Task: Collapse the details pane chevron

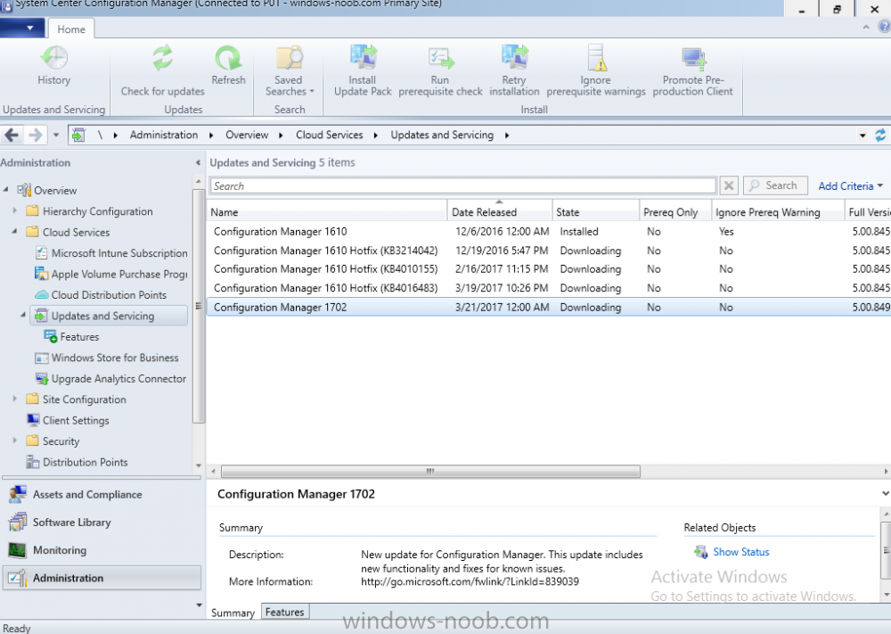Action: pyautogui.click(x=886, y=493)
